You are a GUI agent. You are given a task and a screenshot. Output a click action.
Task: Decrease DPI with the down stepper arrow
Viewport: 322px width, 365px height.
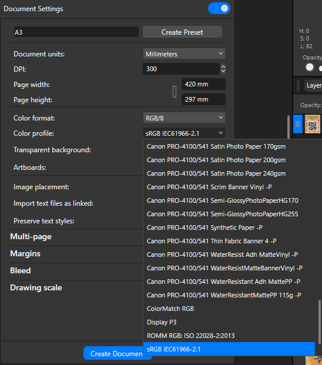[223, 71]
